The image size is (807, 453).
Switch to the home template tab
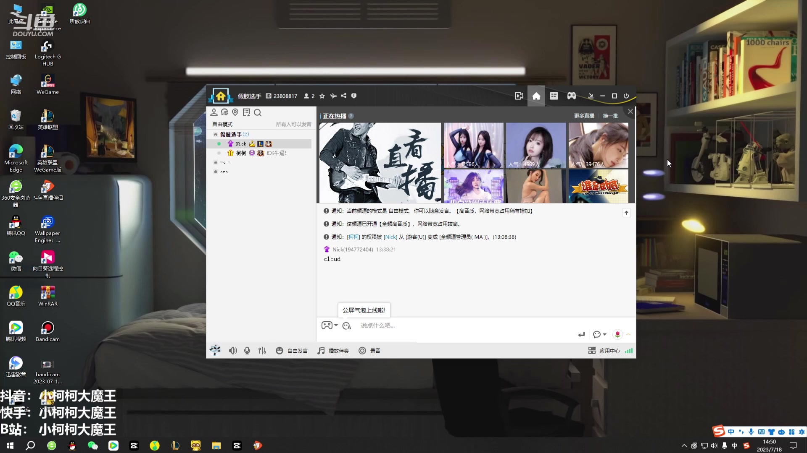[536, 96]
